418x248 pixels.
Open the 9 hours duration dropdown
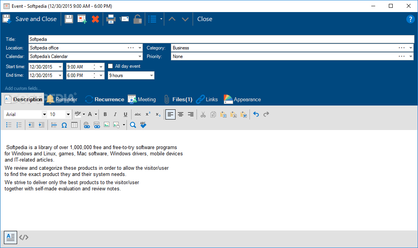tap(151, 76)
